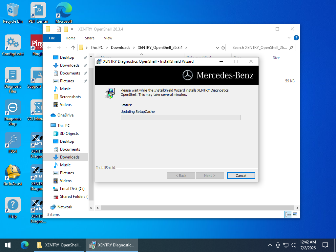Image resolution: width=336 pixels, height=252 pixels.
Task: Go up one folder level arrow
Action: tap(73, 48)
